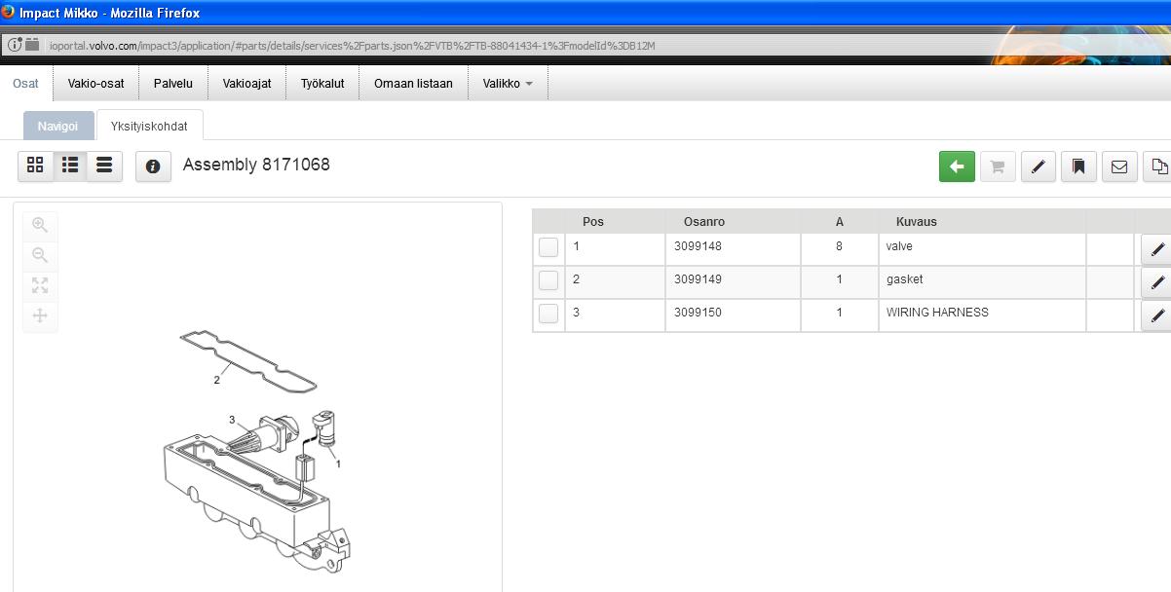Zoom out on the parts diagram
1171x592 pixels.
pos(40,255)
